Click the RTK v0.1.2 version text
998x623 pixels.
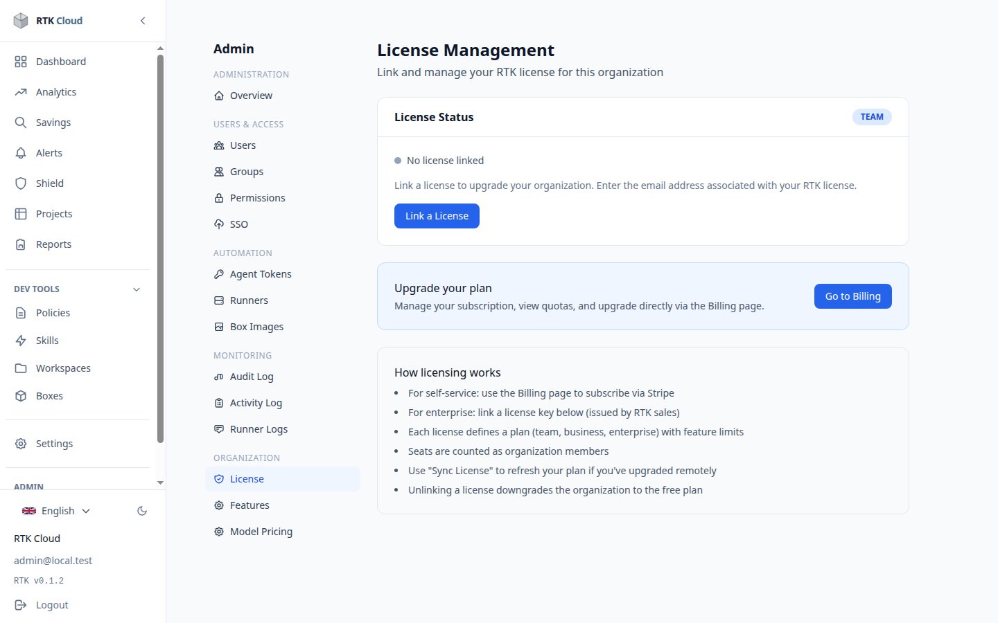(x=39, y=581)
